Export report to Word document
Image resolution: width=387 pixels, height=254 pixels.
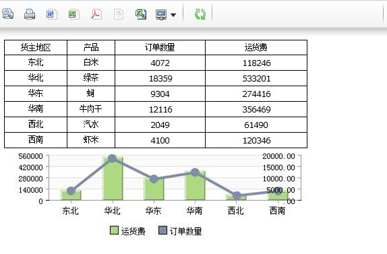pos(52,14)
